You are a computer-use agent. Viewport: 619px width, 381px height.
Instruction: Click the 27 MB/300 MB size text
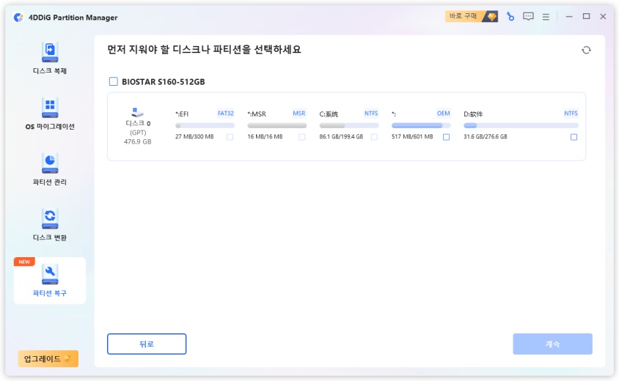[194, 137]
